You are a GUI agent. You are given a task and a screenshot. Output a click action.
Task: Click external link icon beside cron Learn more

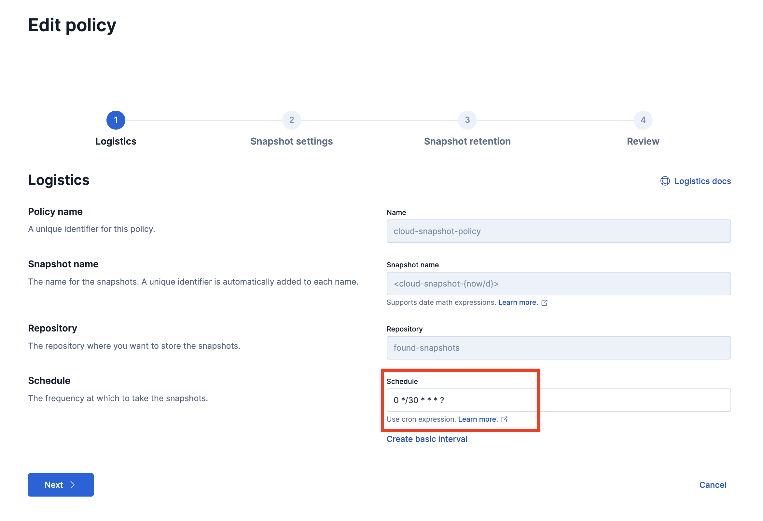click(505, 419)
